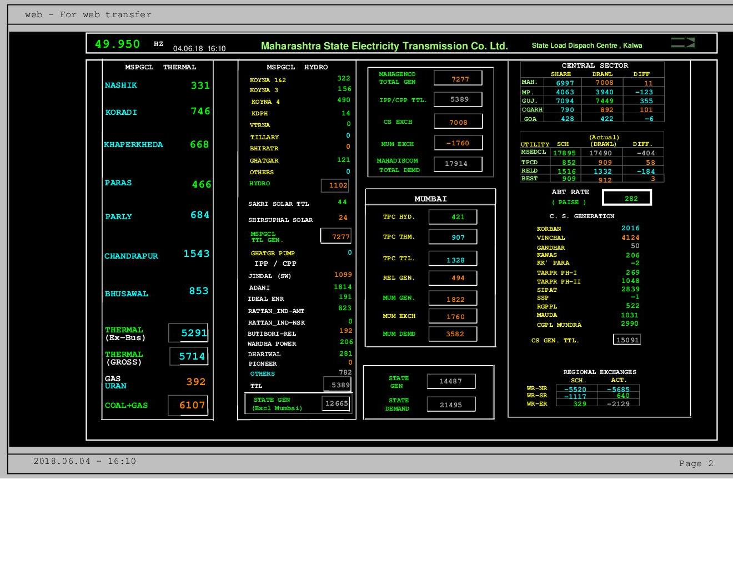Click PARAS generation value 466
This screenshot has height=566, width=733.
[201, 184]
